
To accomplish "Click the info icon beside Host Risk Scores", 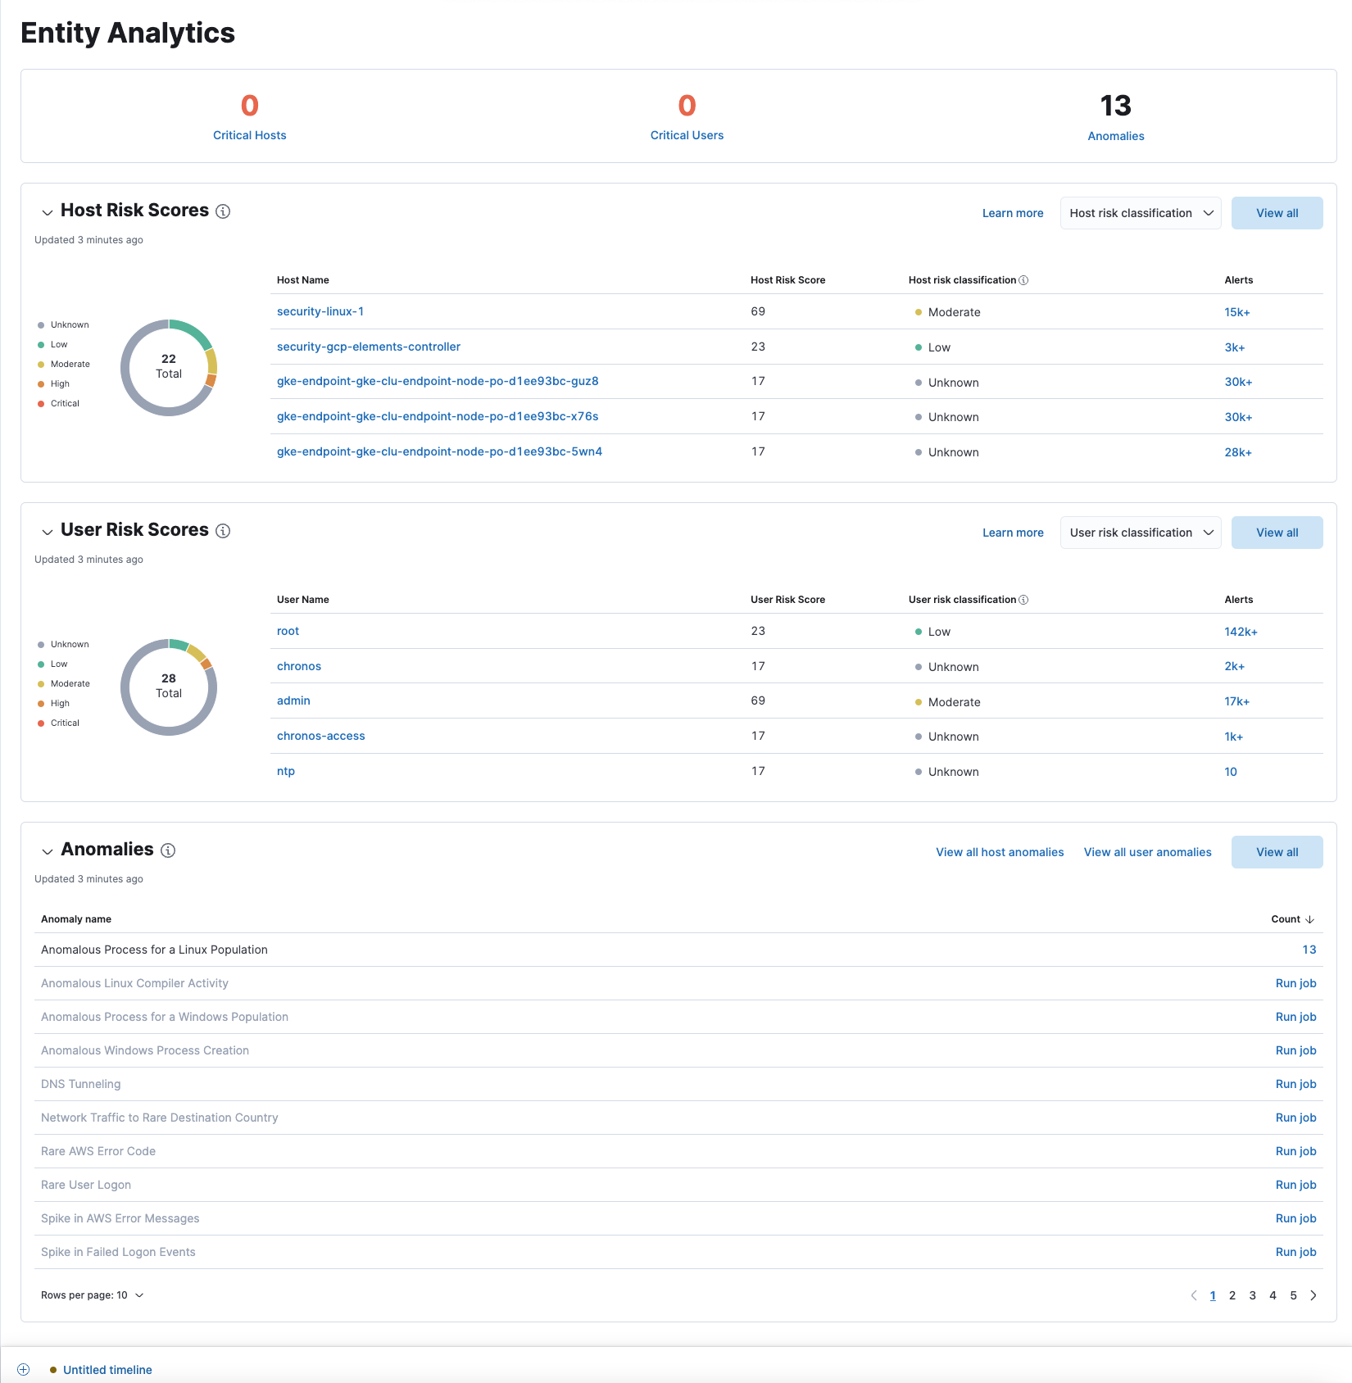I will (x=223, y=211).
